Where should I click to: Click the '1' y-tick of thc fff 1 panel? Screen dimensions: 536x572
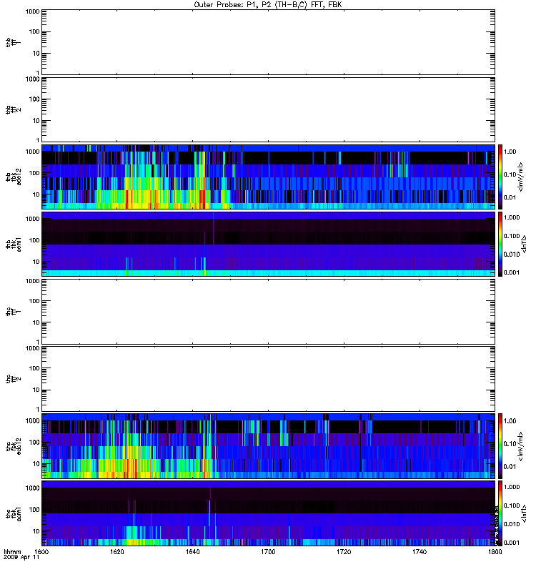(x=38, y=342)
